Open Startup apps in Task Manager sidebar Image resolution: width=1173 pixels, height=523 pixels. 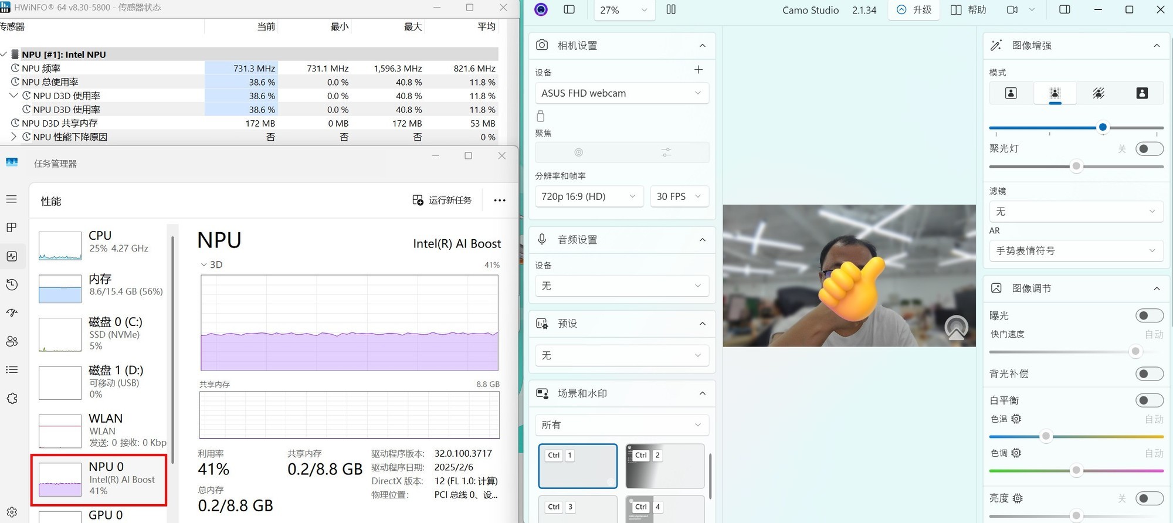[x=12, y=313]
